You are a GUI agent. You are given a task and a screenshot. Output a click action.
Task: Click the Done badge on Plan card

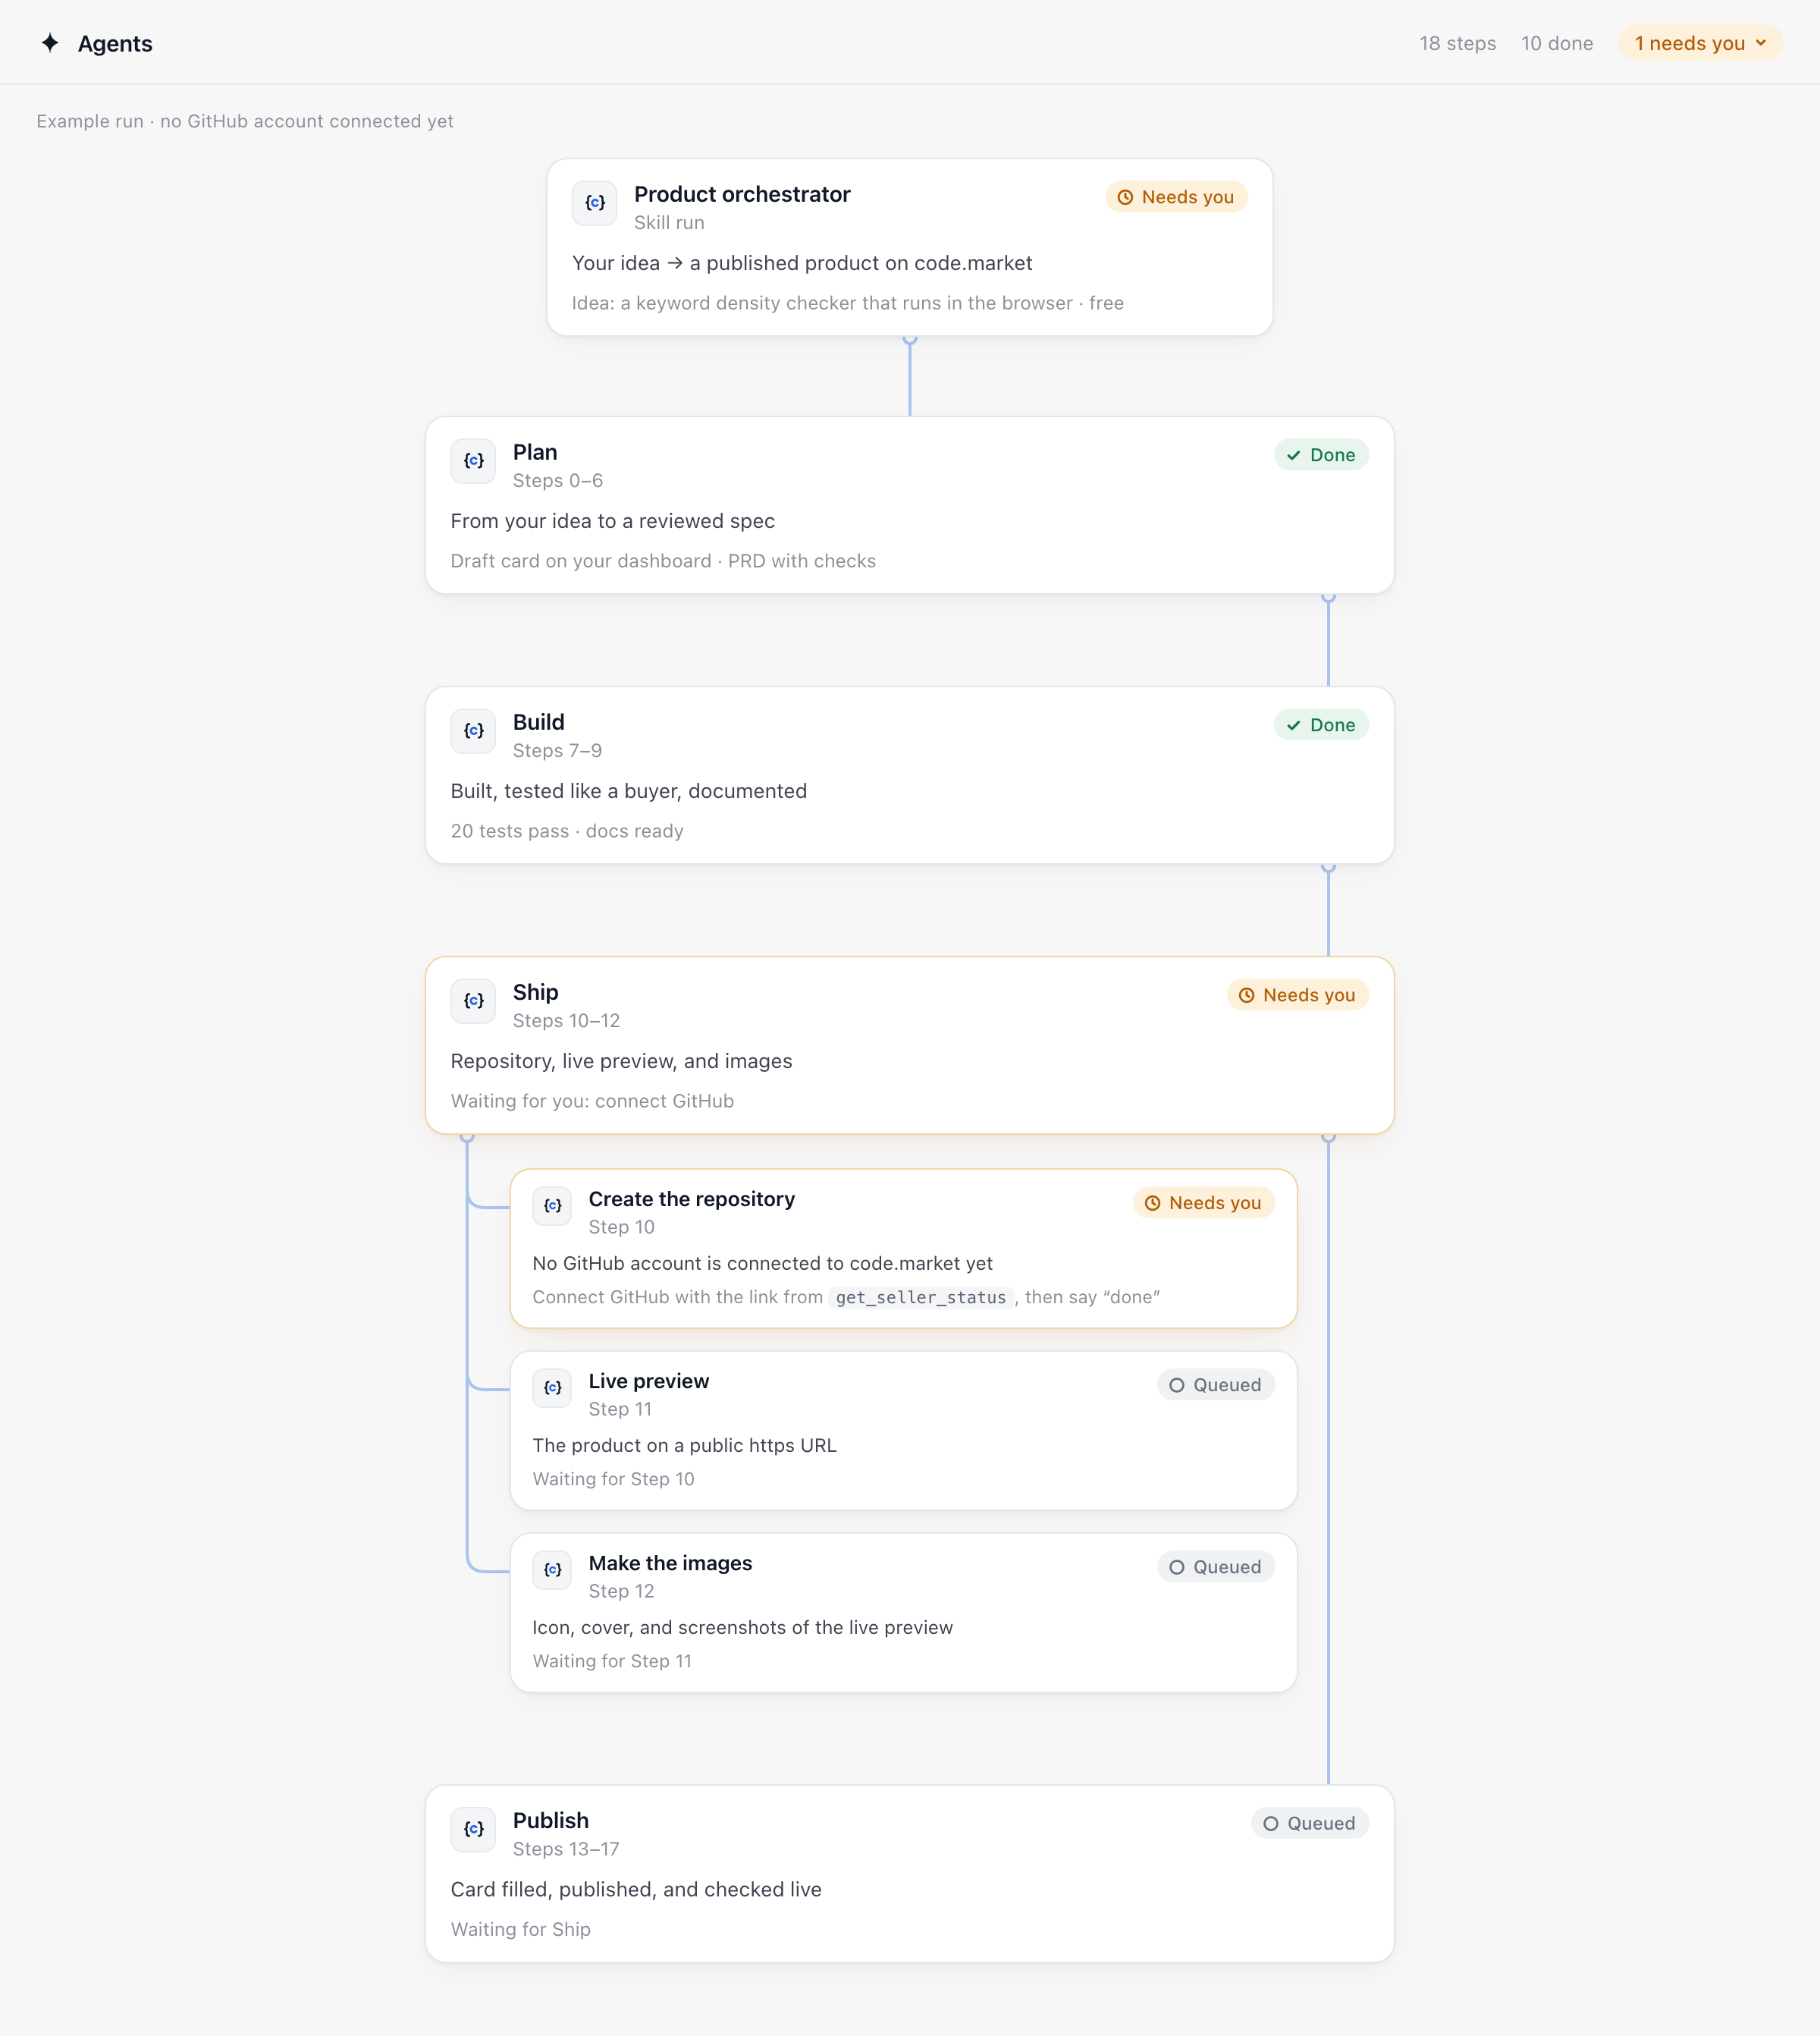1321,455
